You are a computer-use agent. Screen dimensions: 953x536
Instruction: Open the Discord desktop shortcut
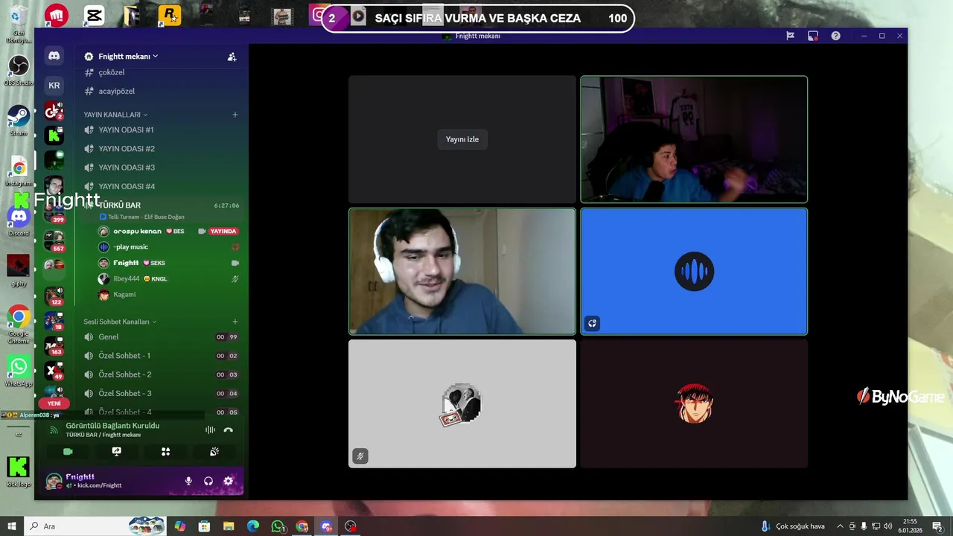click(19, 220)
